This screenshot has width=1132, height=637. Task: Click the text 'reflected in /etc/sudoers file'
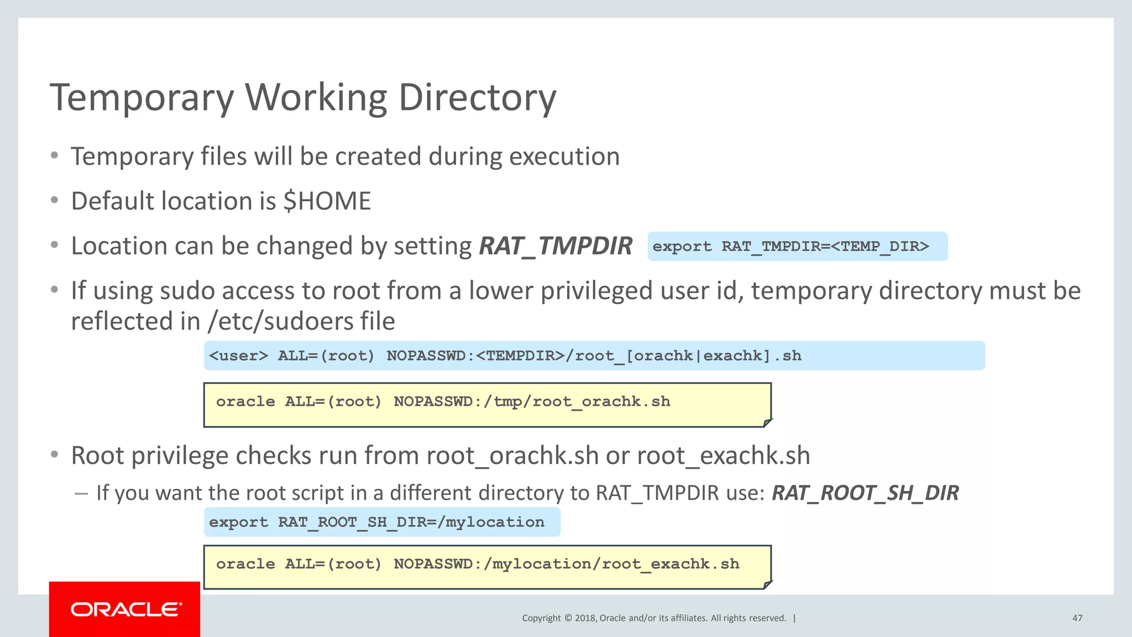tap(233, 321)
